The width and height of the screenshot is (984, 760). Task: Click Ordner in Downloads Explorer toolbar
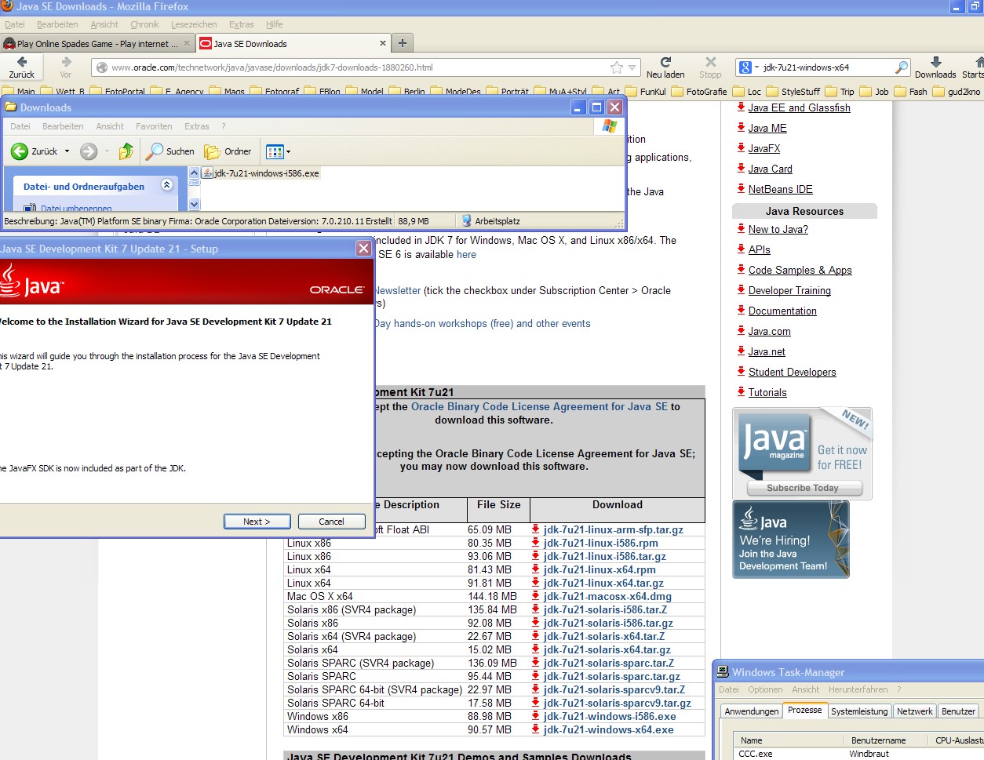click(228, 151)
